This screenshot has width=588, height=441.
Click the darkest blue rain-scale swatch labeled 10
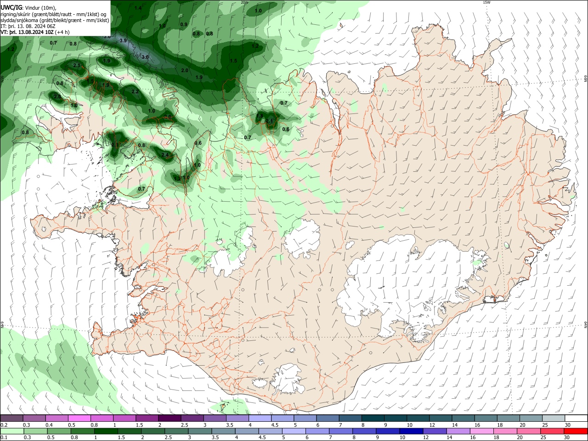point(411,431)
